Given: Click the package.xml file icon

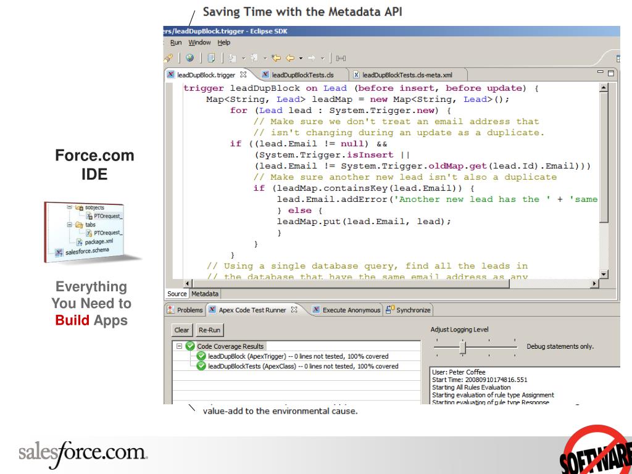Looking at the screenshot, I should point(80,242).
